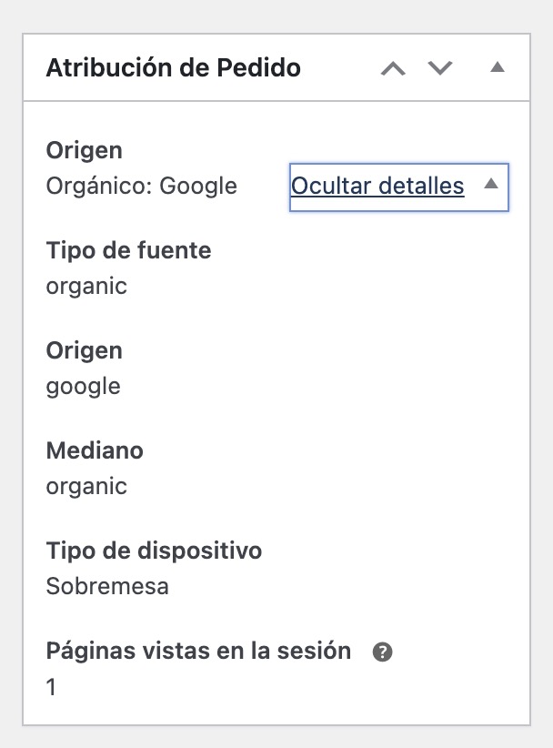Screen dimensions: 553x748
Task: Click the help icon beside Páginas vistas
Action: [x=383, y=651]
